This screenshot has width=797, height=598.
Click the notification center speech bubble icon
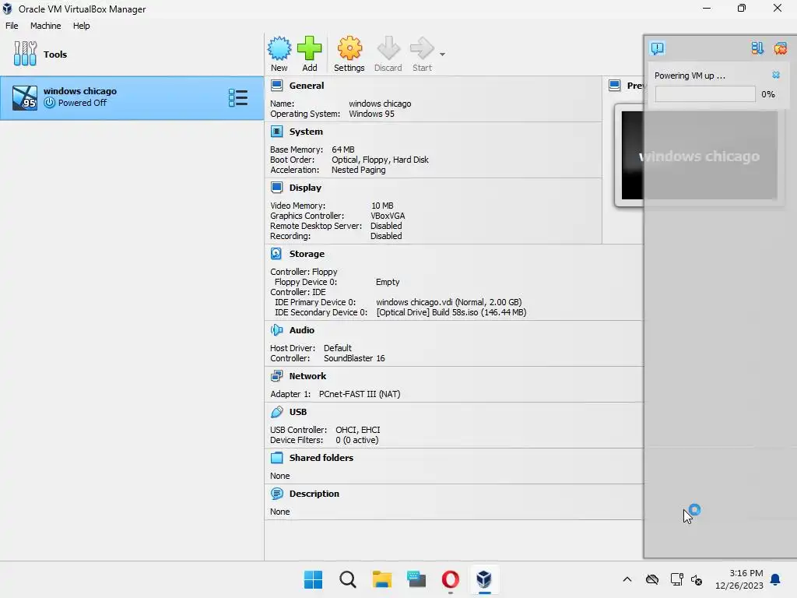point(657,48)
